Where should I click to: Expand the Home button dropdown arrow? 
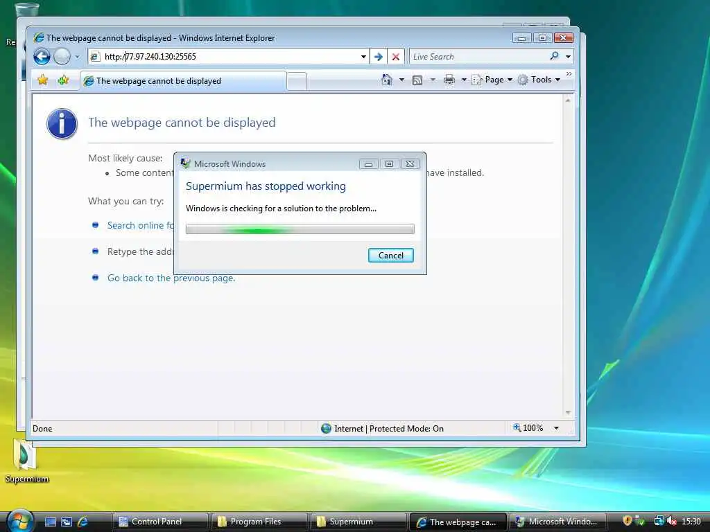401,80
